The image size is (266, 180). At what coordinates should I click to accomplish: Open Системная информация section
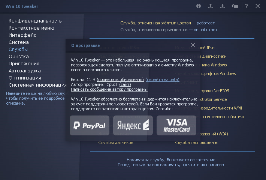coord(37,85)
